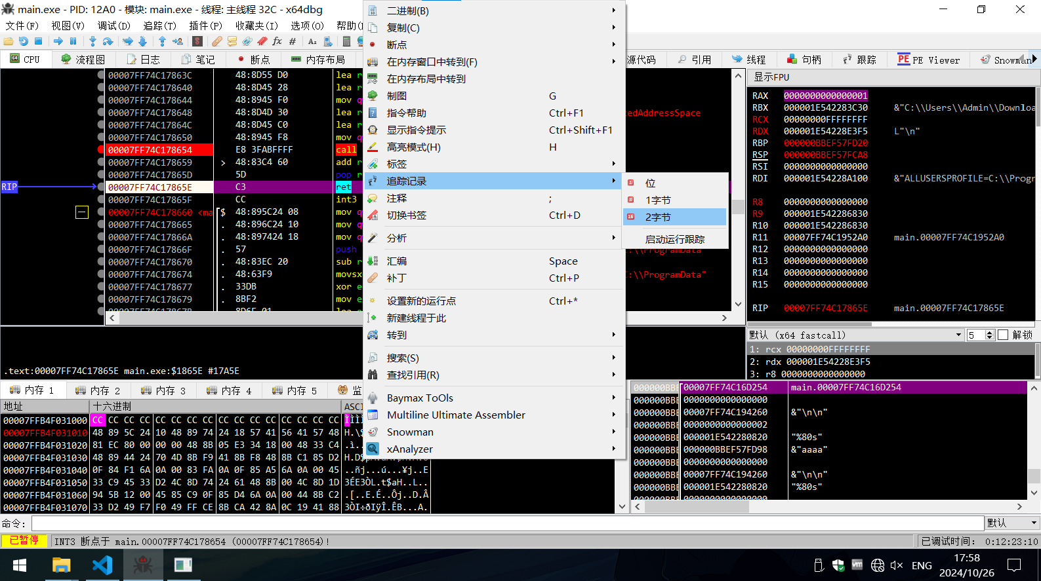Expand the 复制(C) submenu
The height and width of the screenshot is (581, 1041).
pyautogui.click(x=493, y=28)
